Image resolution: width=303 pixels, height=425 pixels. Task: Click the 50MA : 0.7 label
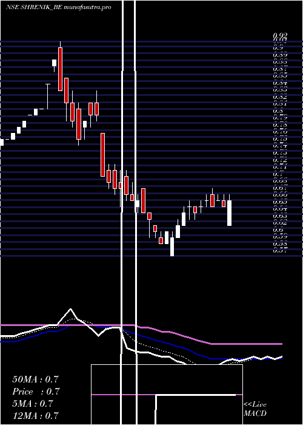35,379
